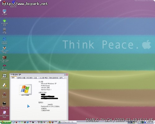Open the 시스템 복원 tab

click(x=44, y=78)
